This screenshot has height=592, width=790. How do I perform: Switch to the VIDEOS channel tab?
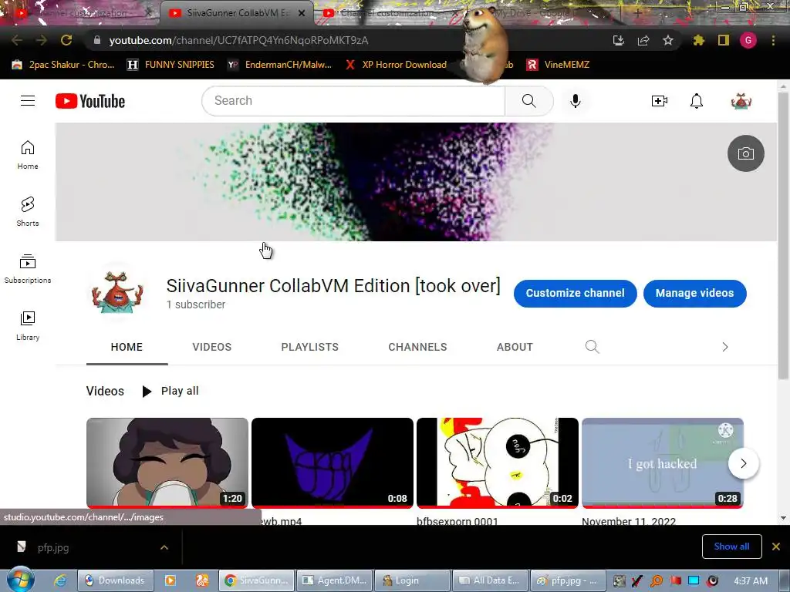[x=212, y=347]
